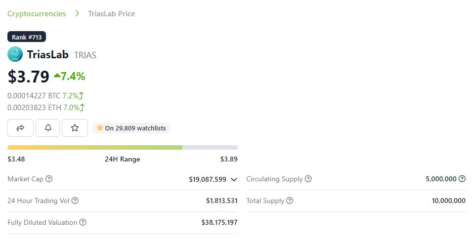The width and height of the screenshot is (472, 246).
Task: Click the ETH price 7.0% change
Action: pyautogui.click(x=73, y=107)
